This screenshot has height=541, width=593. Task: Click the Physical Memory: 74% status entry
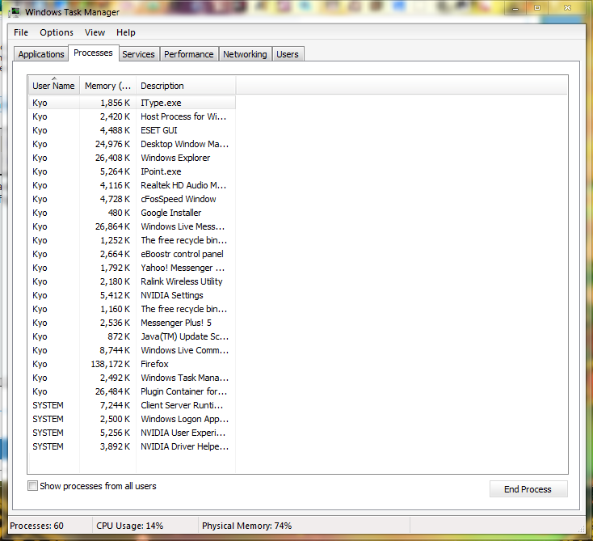click(x=246, y=526)
